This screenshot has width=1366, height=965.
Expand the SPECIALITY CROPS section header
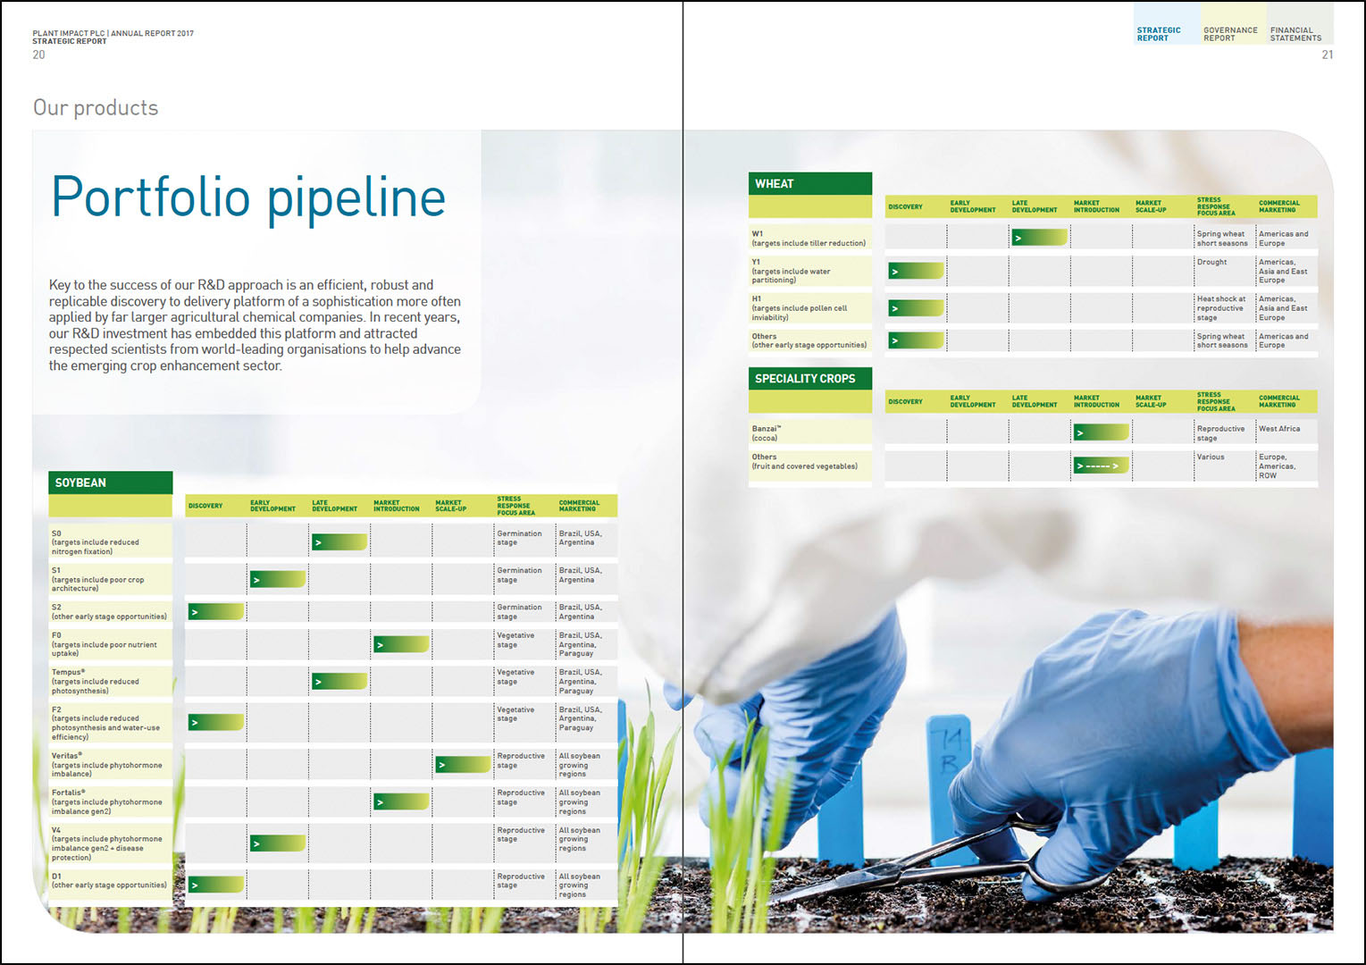[809, 378]
